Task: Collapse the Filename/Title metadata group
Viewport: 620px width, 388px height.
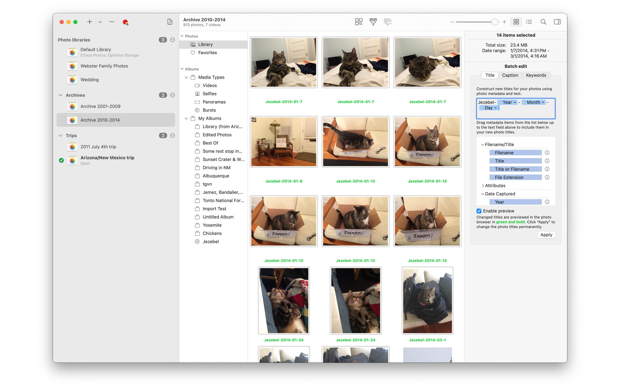Action: coord(482,145)
